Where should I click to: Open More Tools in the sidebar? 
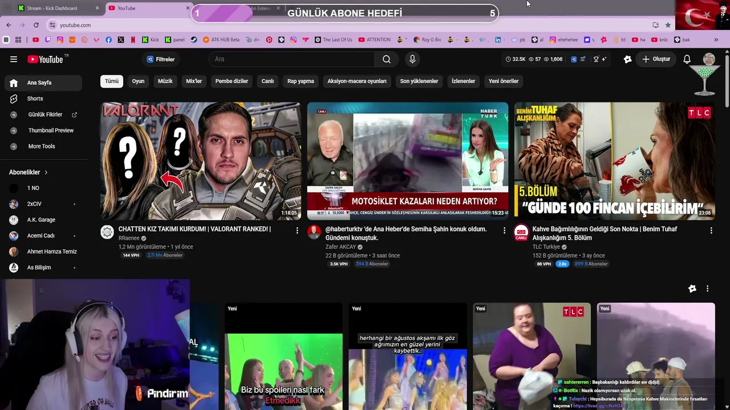click(43, 146)
